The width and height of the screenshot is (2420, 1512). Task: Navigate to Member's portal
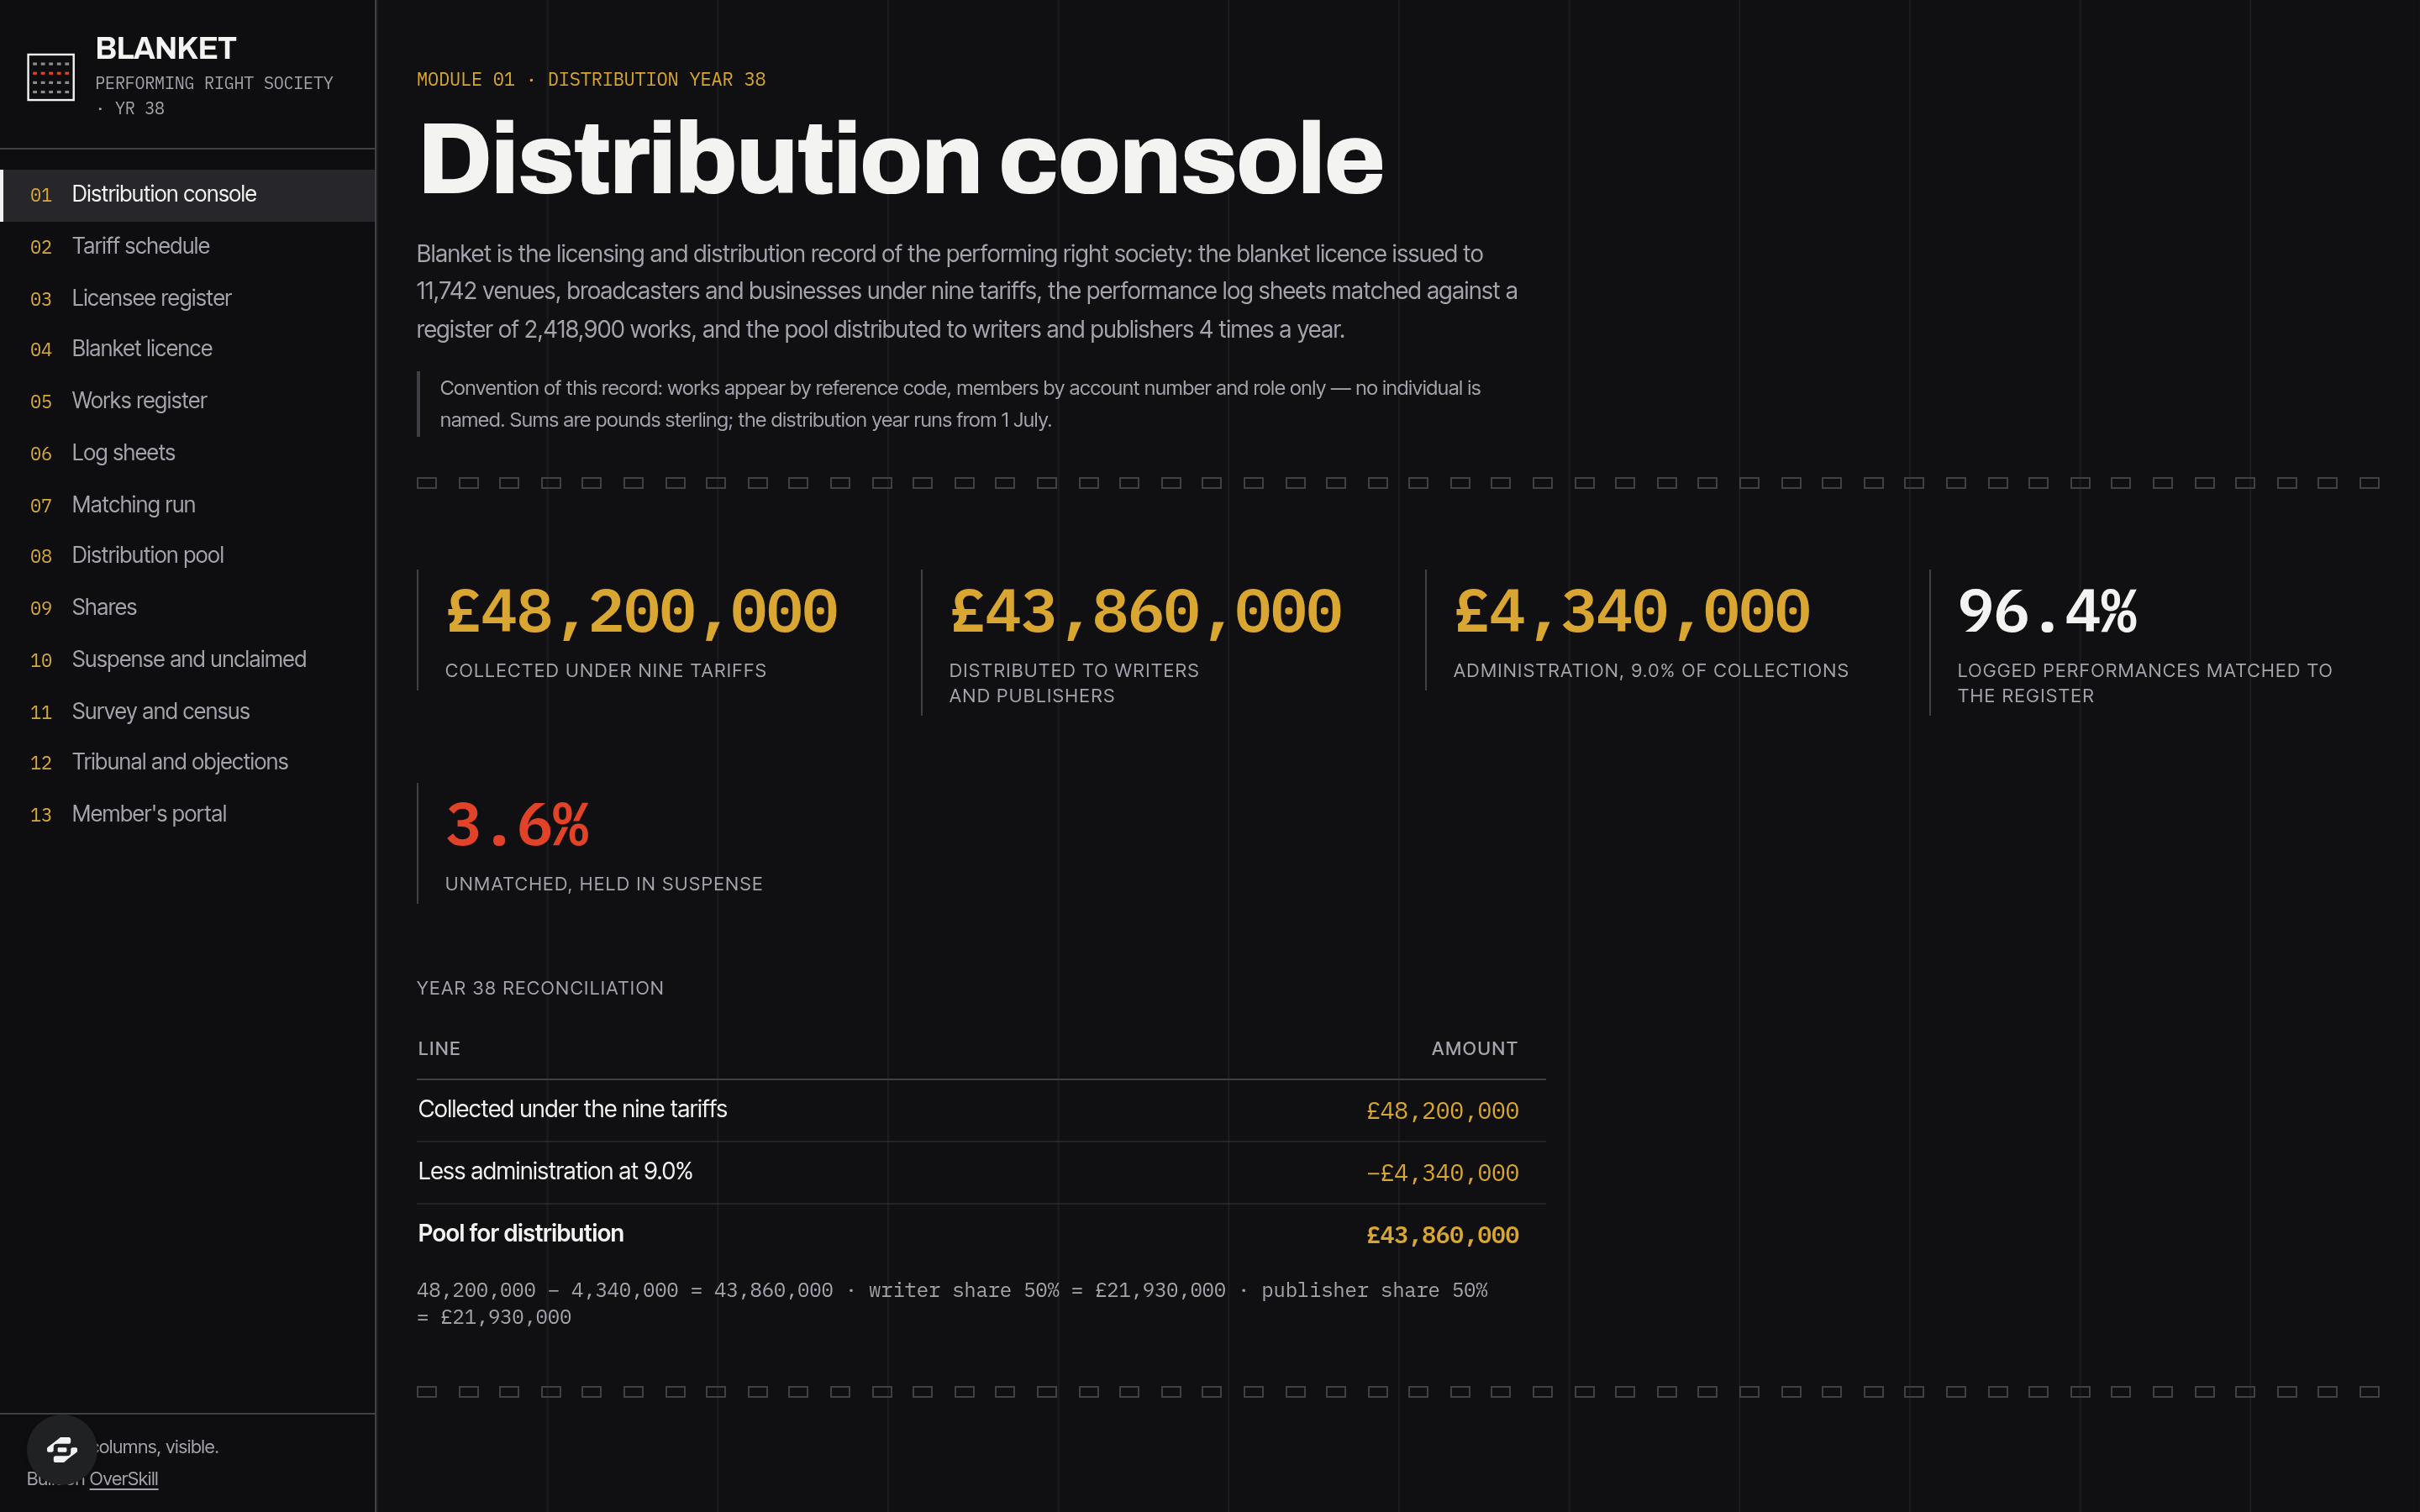click(188, 814)
